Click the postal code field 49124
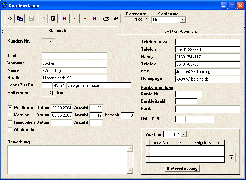 tap(59, 85)
